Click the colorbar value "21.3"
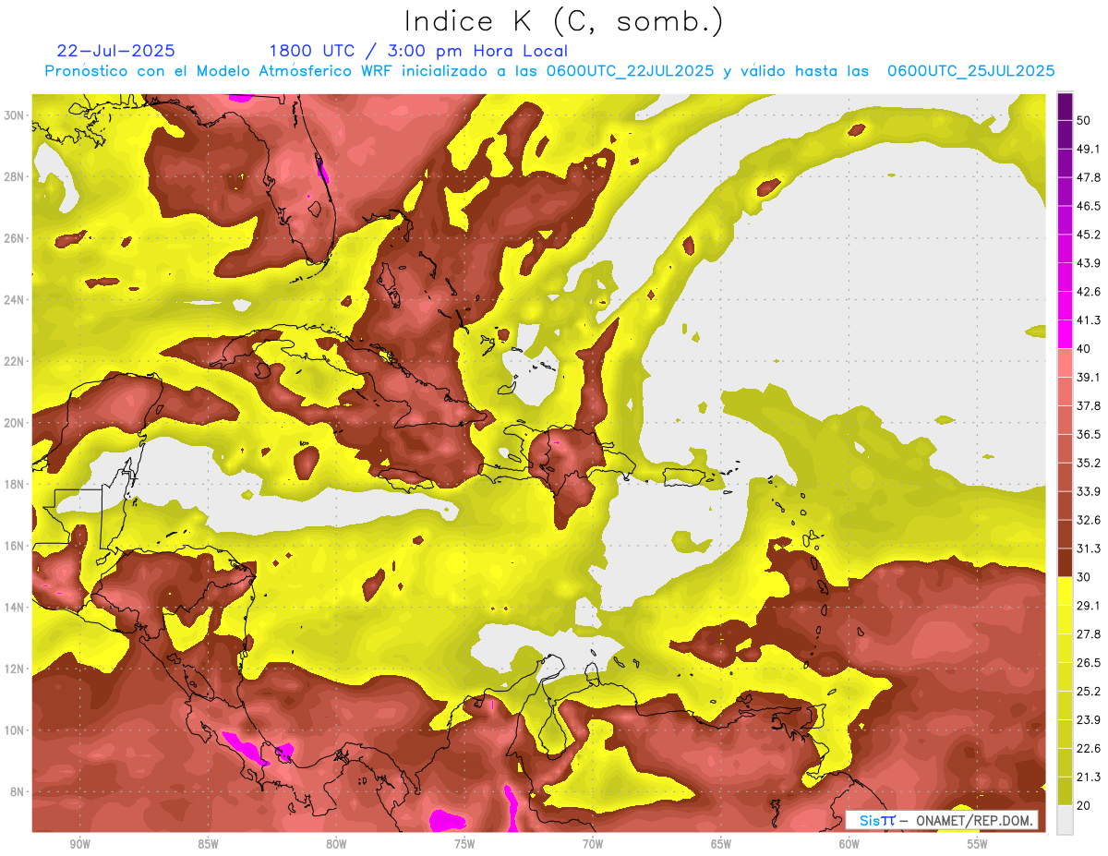This screenshot has width=1108, height=856. pyautogui.click(x=1089, y=778)
